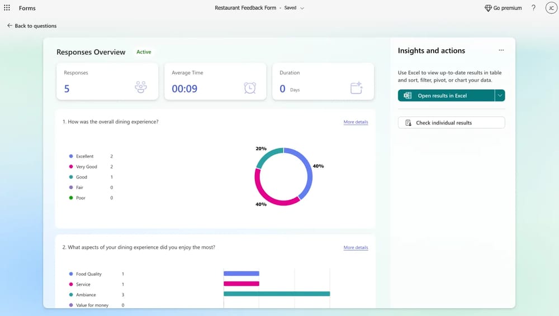Viewport: 559px width, 316px height.
Task: Click the Excellent legend color dot
Action: click(x=71, y=156)
